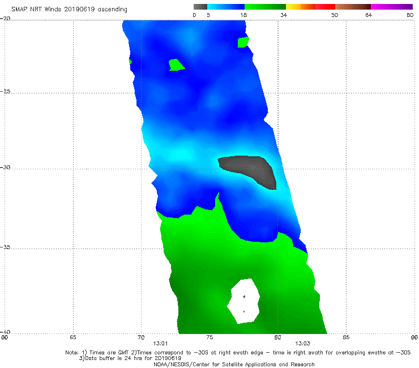This screenshot has height=368, width=419.
Task: Click the note line starting "Note: 1) Times are GMT"
Action: tap(238, 353)
